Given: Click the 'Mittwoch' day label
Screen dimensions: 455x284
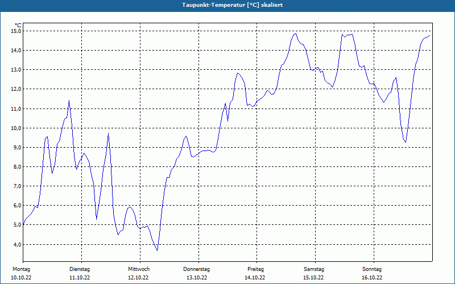Looking at the screenshot, I should [x=139, y=269].
